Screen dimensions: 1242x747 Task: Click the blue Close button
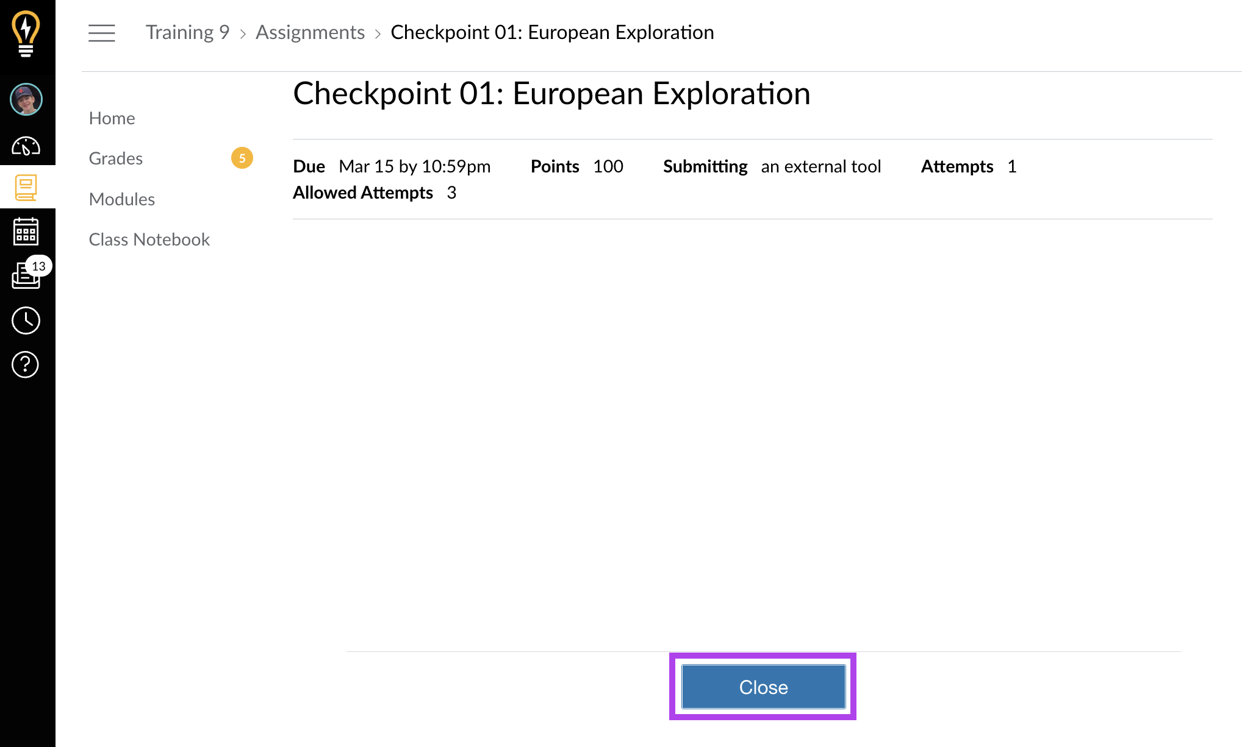click(763, 687)
